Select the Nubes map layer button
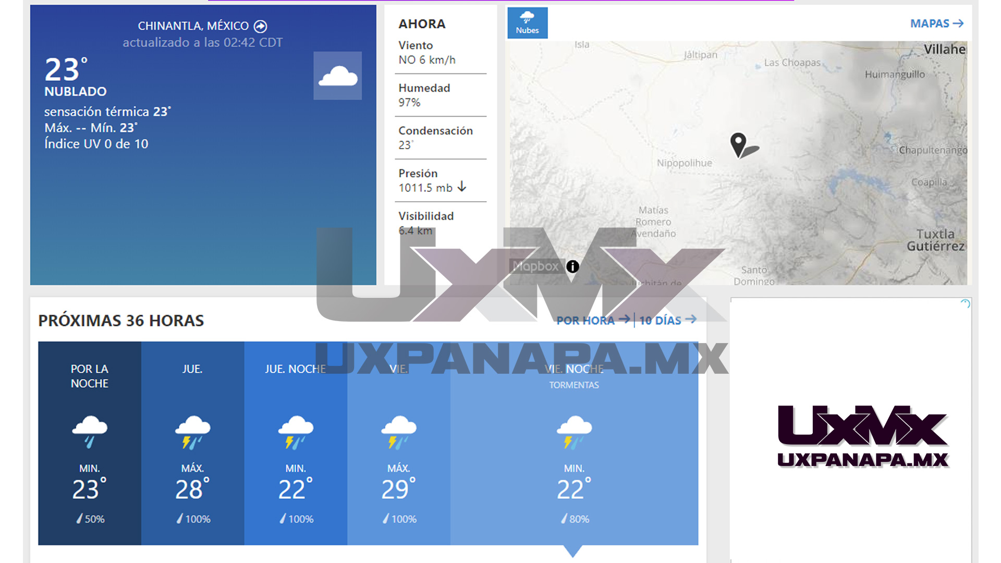Screen dimensions: 1001x563 [527, 23]
